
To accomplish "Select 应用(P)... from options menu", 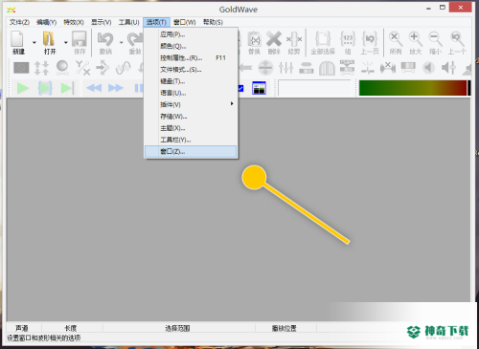I will (x=191, y=34).
